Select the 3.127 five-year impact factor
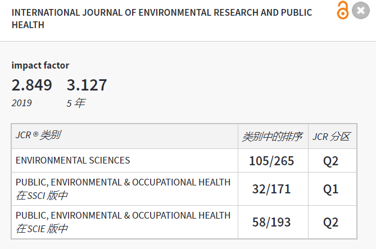Image resolution: width=376 pixels, height=249 pixels. coord(87,85)
